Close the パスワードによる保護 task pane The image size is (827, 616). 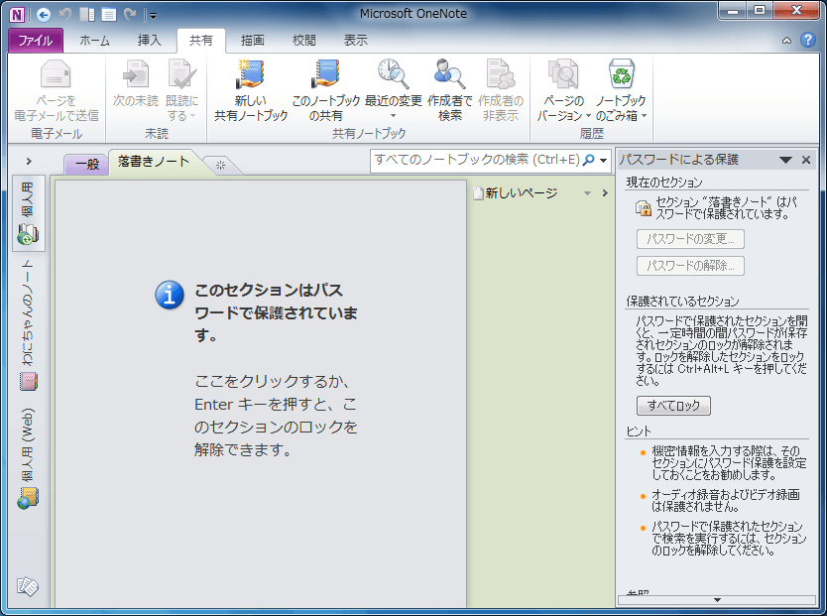(806, 160)
